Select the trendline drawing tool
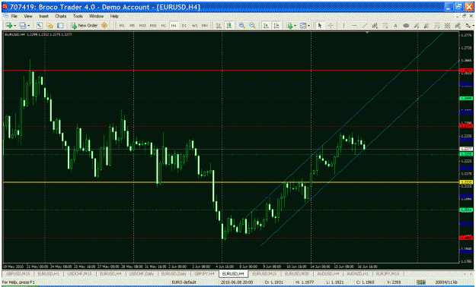Image resolution: width=476 pixels, height=287 pixels. coord(364,26)
